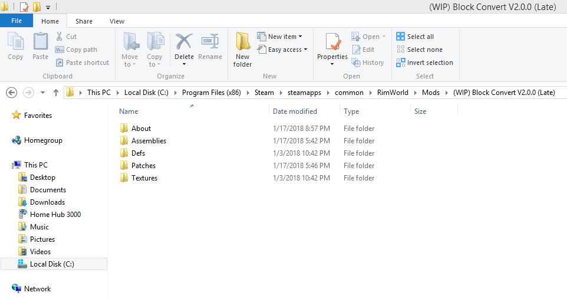The image size is (567, 299).
Task: Click Program Files (x86) breadcrumb
Action: [x=211, y=93]
